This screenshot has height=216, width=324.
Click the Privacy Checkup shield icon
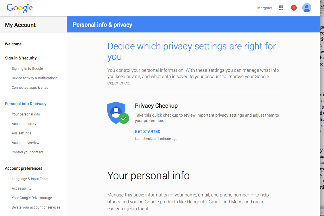pyautogui.click(x=118, y=113)
